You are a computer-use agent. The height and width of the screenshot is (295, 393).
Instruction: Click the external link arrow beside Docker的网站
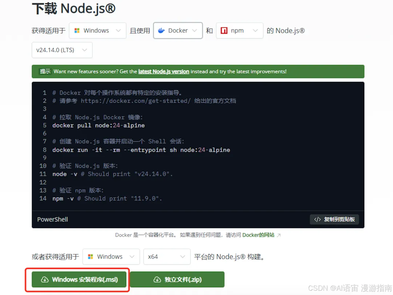pos(278,235)
